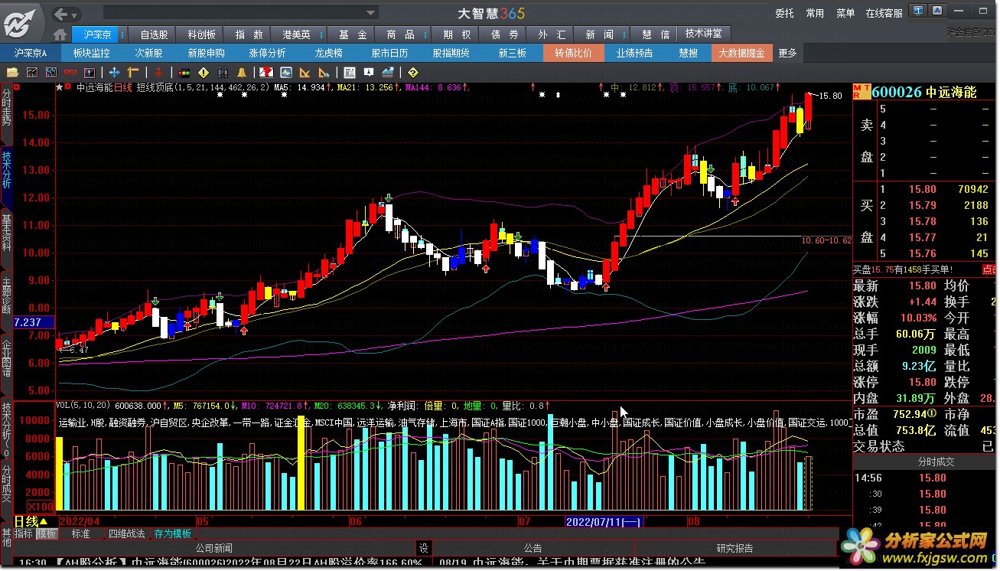Click the X100 volume scale label
Screen dimensions: 1000x571
41,507
